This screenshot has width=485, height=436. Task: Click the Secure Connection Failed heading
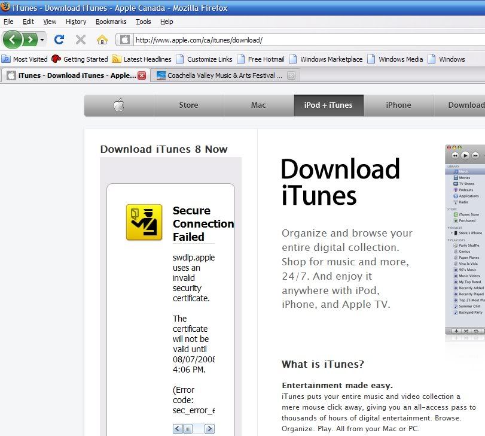[203, 223]
